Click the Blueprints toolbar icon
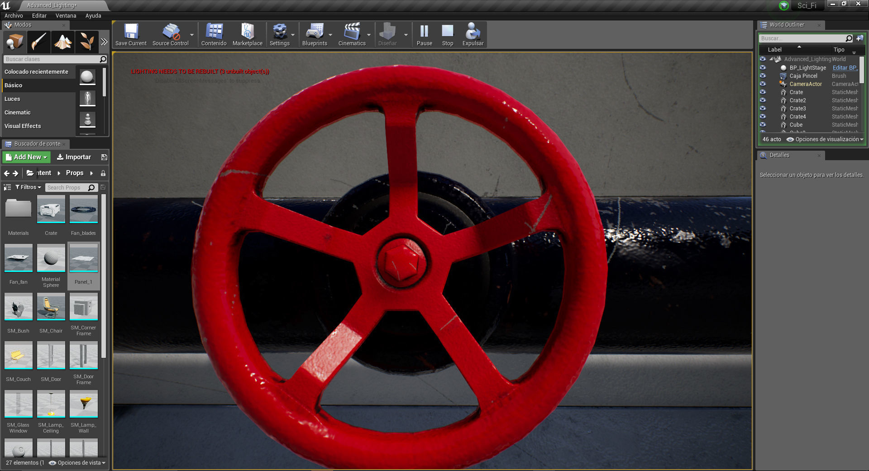869x471 pixels. pos(315,34)
